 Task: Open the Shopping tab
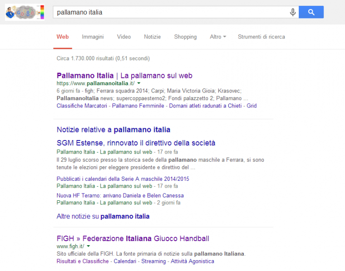(185, 37)
